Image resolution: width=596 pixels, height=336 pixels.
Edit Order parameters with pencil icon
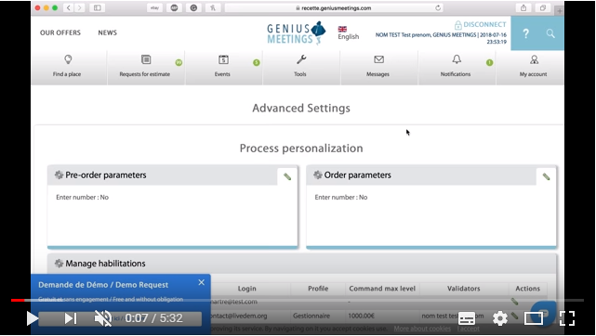(x=546, y=176)
